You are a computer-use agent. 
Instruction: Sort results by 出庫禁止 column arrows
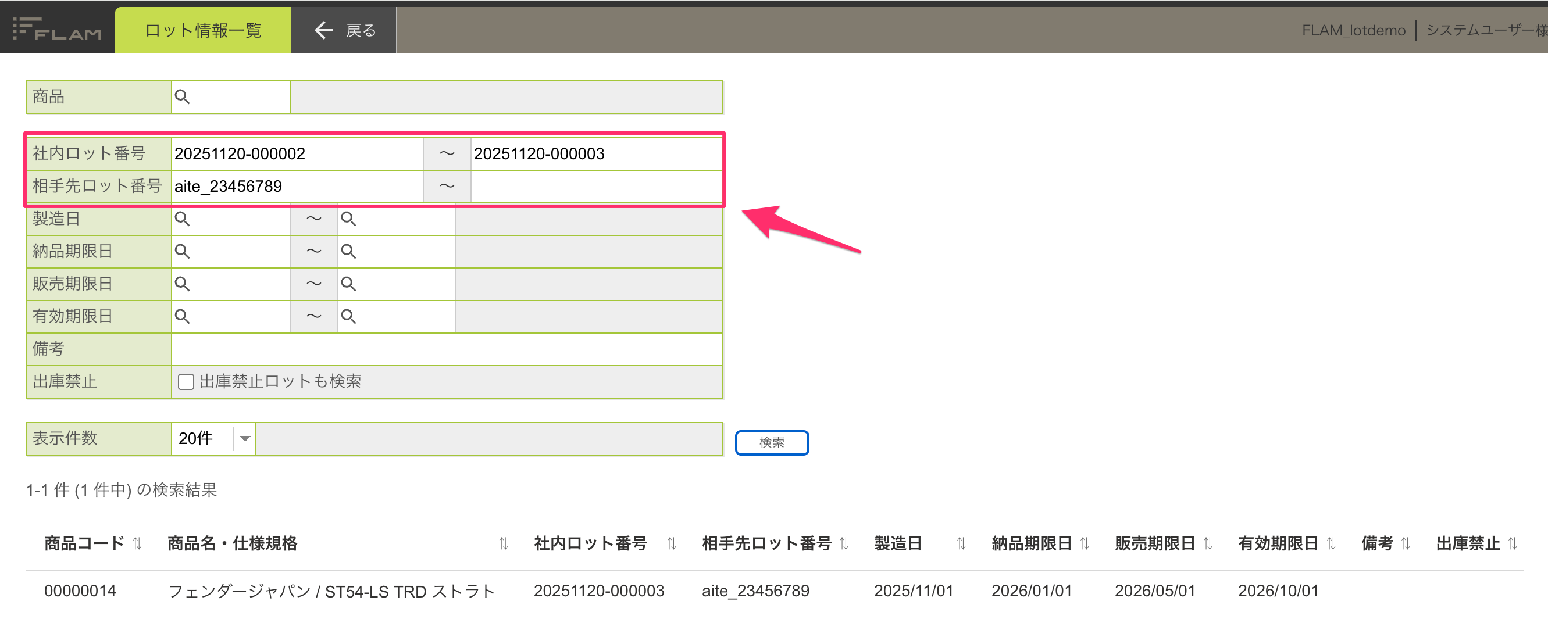point(1513,543)
